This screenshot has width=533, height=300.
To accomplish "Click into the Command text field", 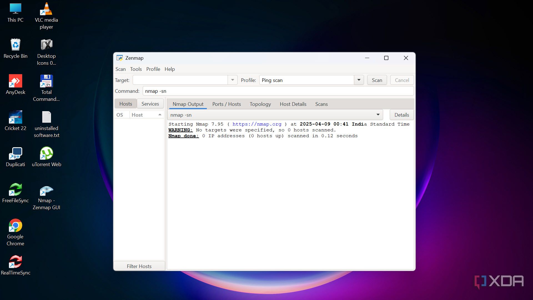I will point(278,91).
